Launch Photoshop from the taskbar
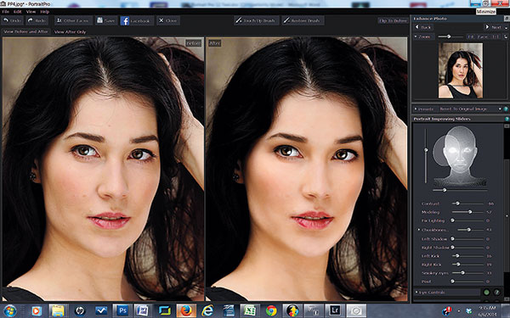The width and height of the screenshot is (510, 318). 122,310
